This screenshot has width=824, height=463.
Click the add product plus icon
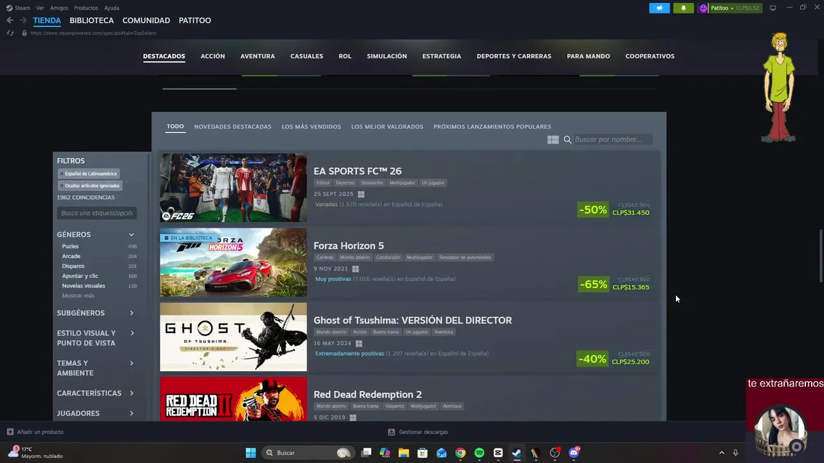coord(10,432)
